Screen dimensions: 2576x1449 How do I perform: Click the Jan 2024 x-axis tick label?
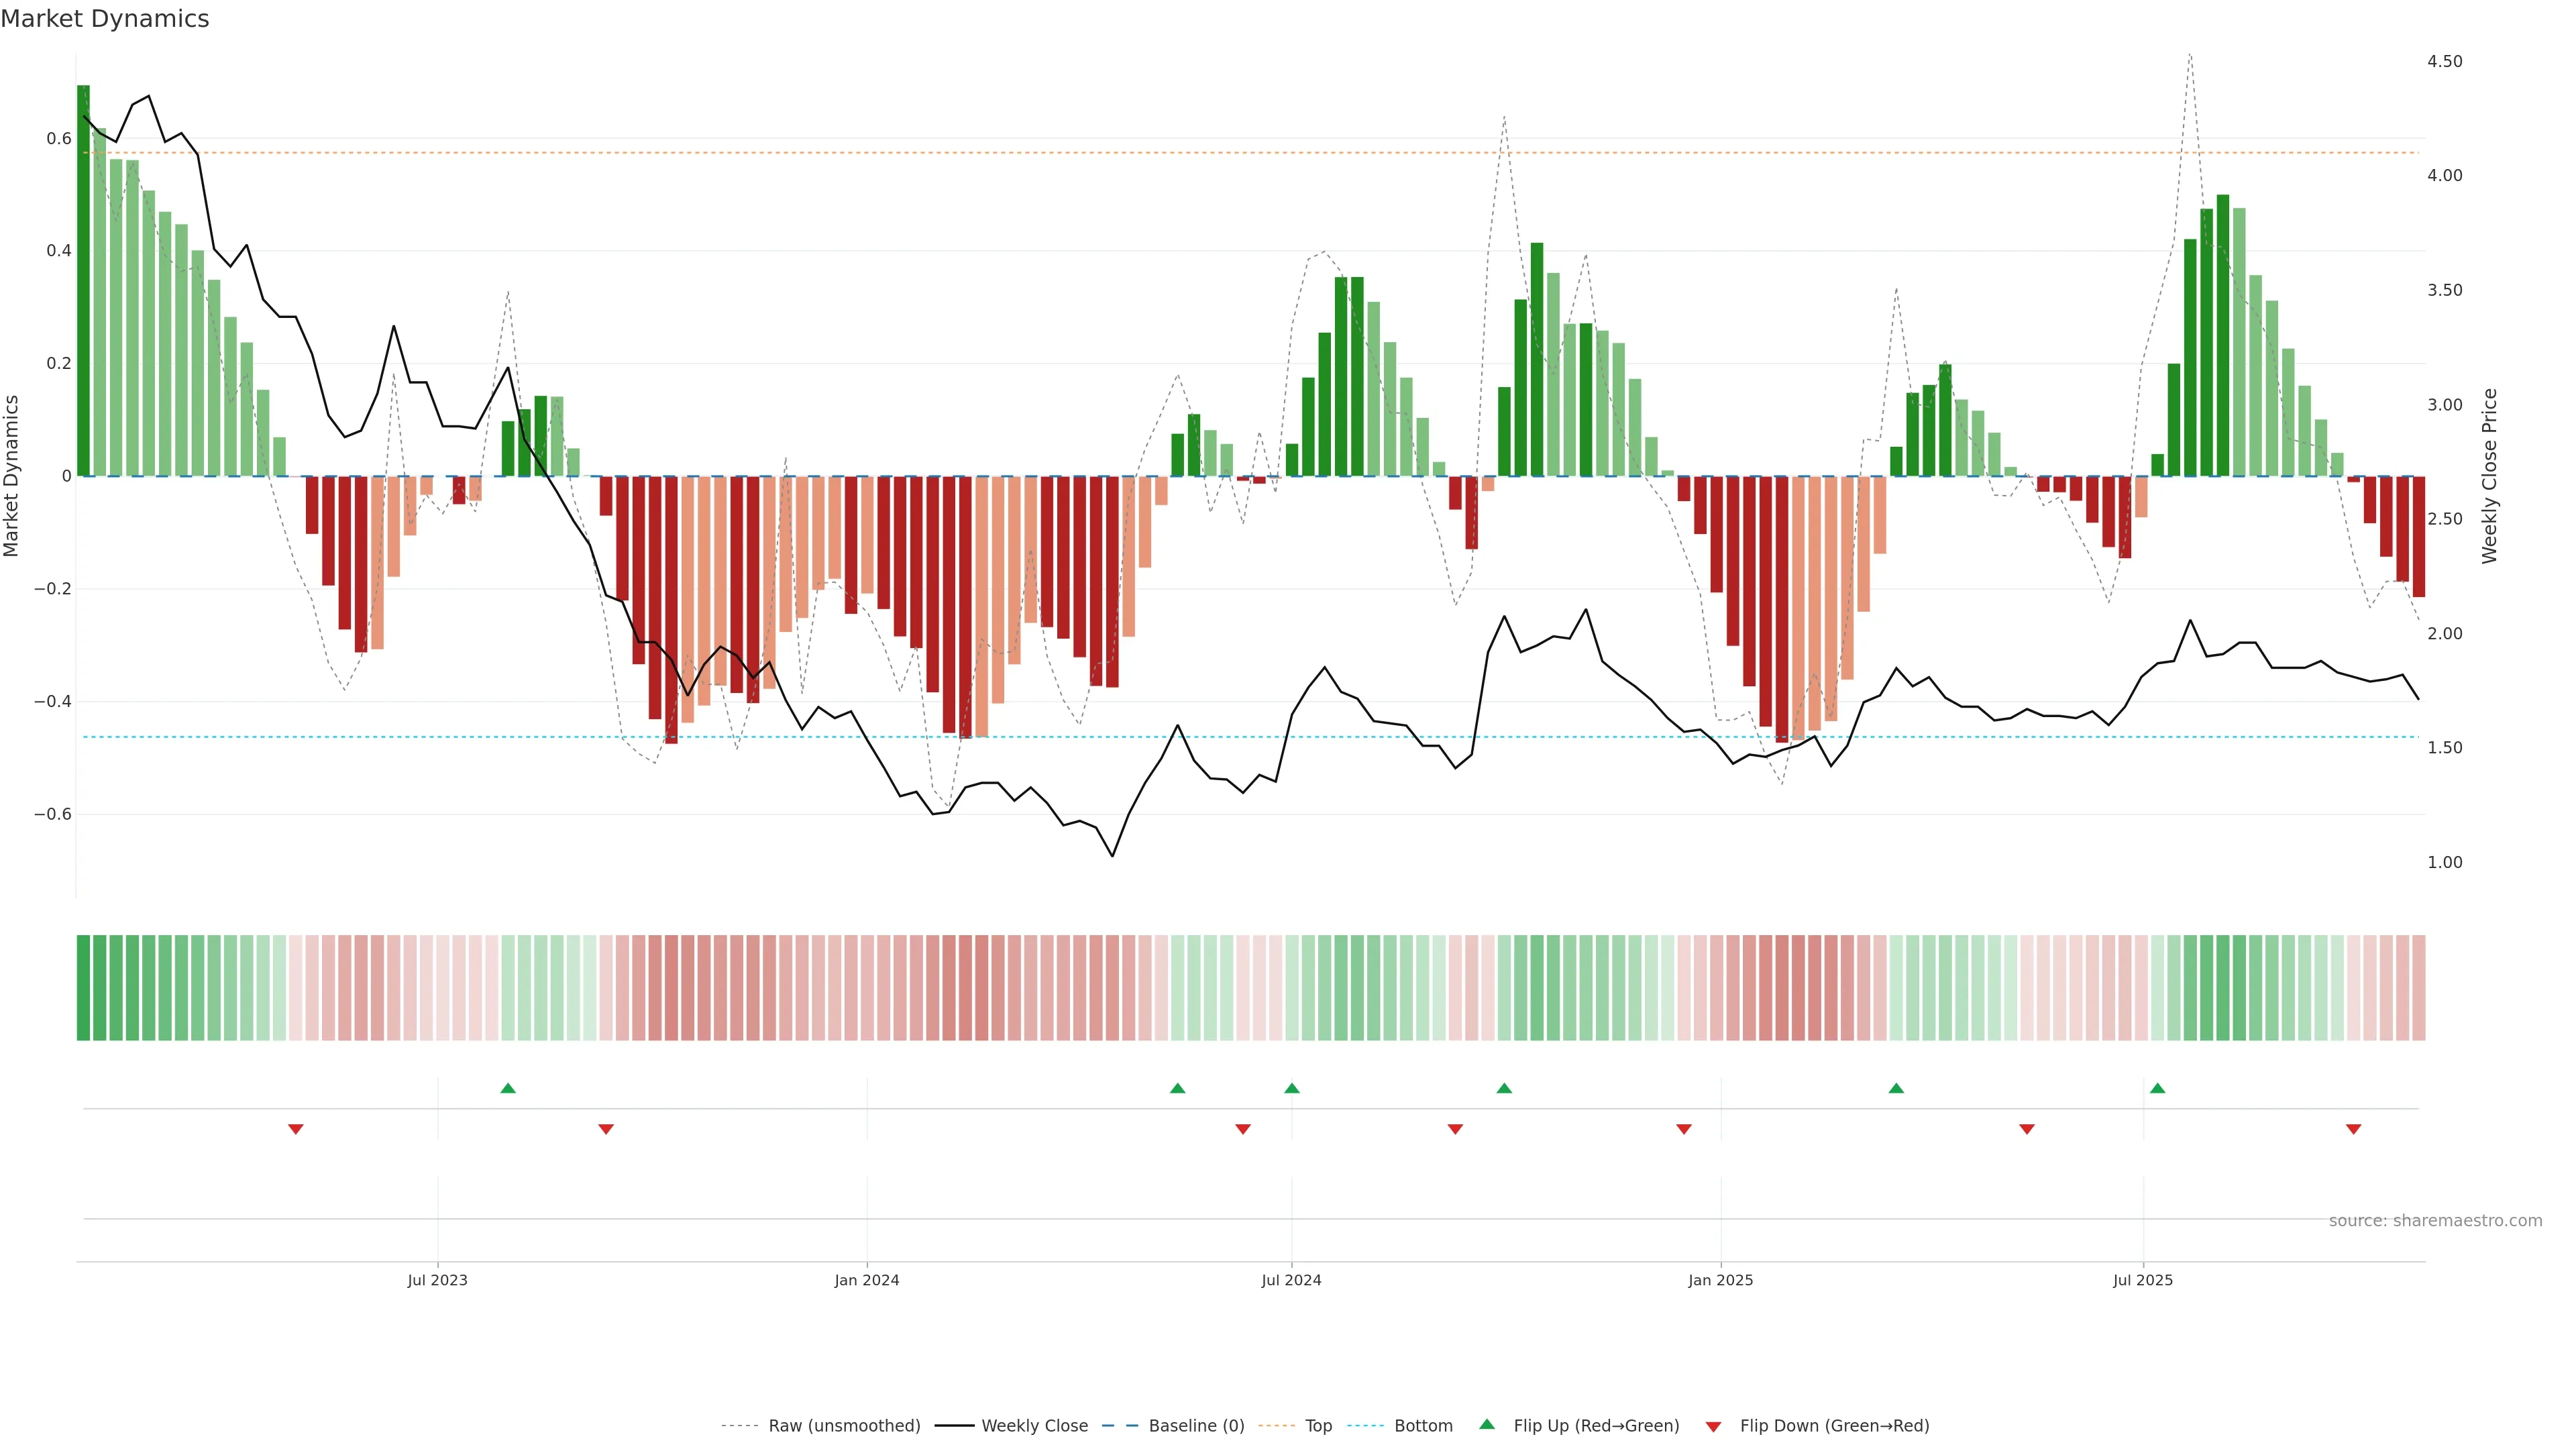pyautogui.click(x=867, y=1280)
